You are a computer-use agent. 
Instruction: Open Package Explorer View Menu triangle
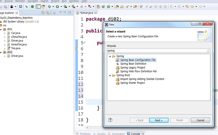[x=61, y=12]
